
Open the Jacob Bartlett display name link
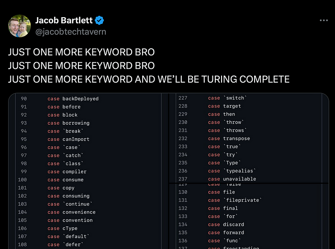(64, 21)
